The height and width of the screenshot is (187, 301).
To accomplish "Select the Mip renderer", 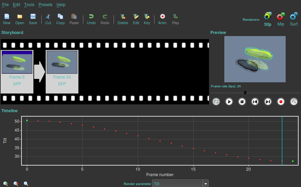I will click(x=281, y=19).
